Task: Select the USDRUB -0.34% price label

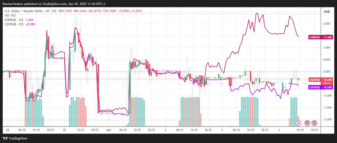Action: tap(321, 79)
